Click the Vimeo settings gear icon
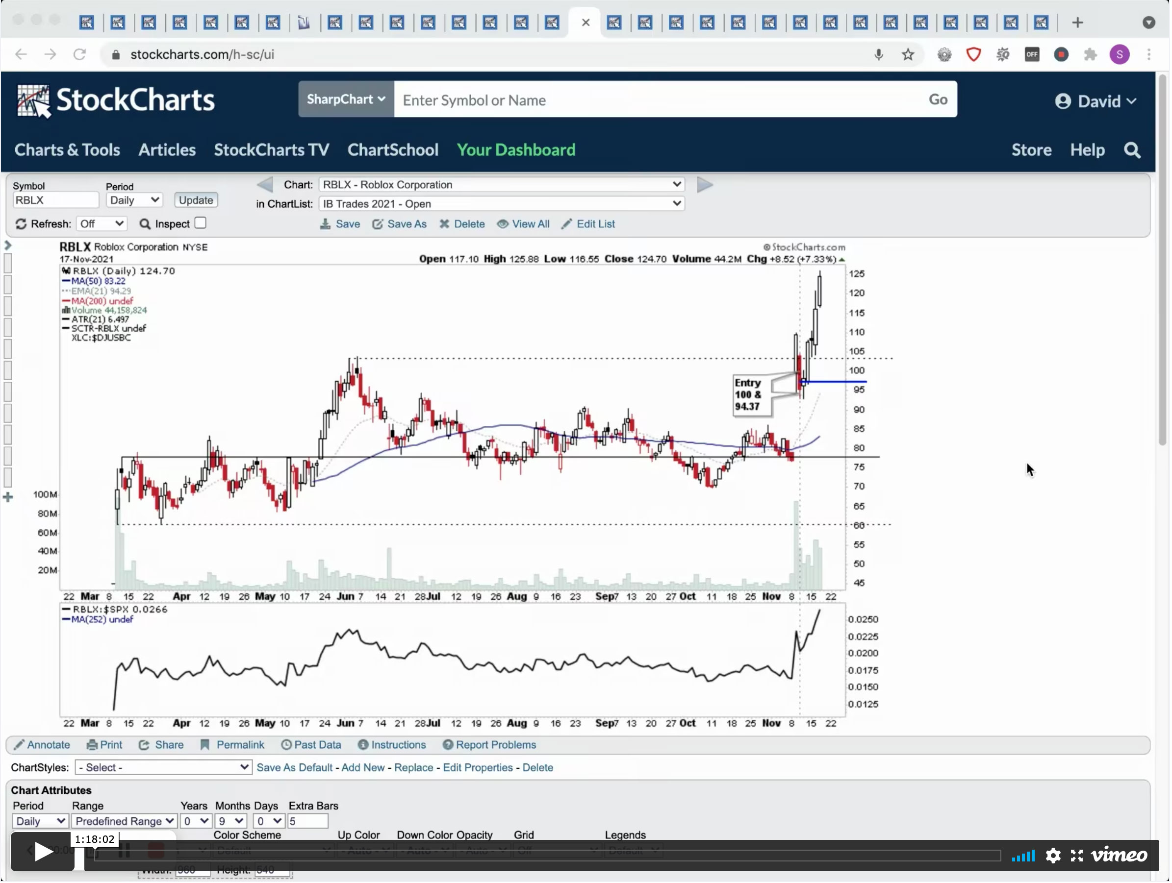The width and height of the screenshot is (1172, 883). point(1053,856)
